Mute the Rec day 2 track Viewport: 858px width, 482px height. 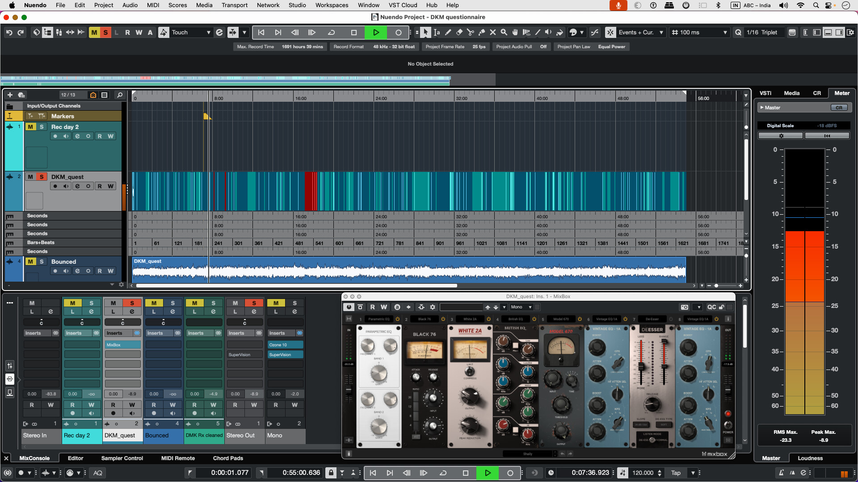(30, 127)
